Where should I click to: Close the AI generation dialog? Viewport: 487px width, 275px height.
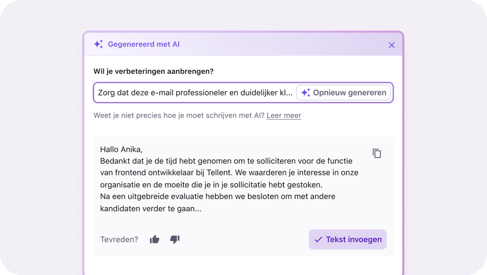[391, 45]
